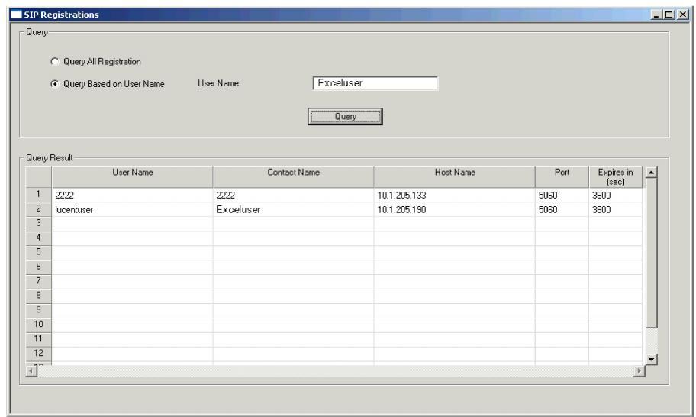
Task: Click the Expires in (sec) column header
Action: click(x=614, y=177)
